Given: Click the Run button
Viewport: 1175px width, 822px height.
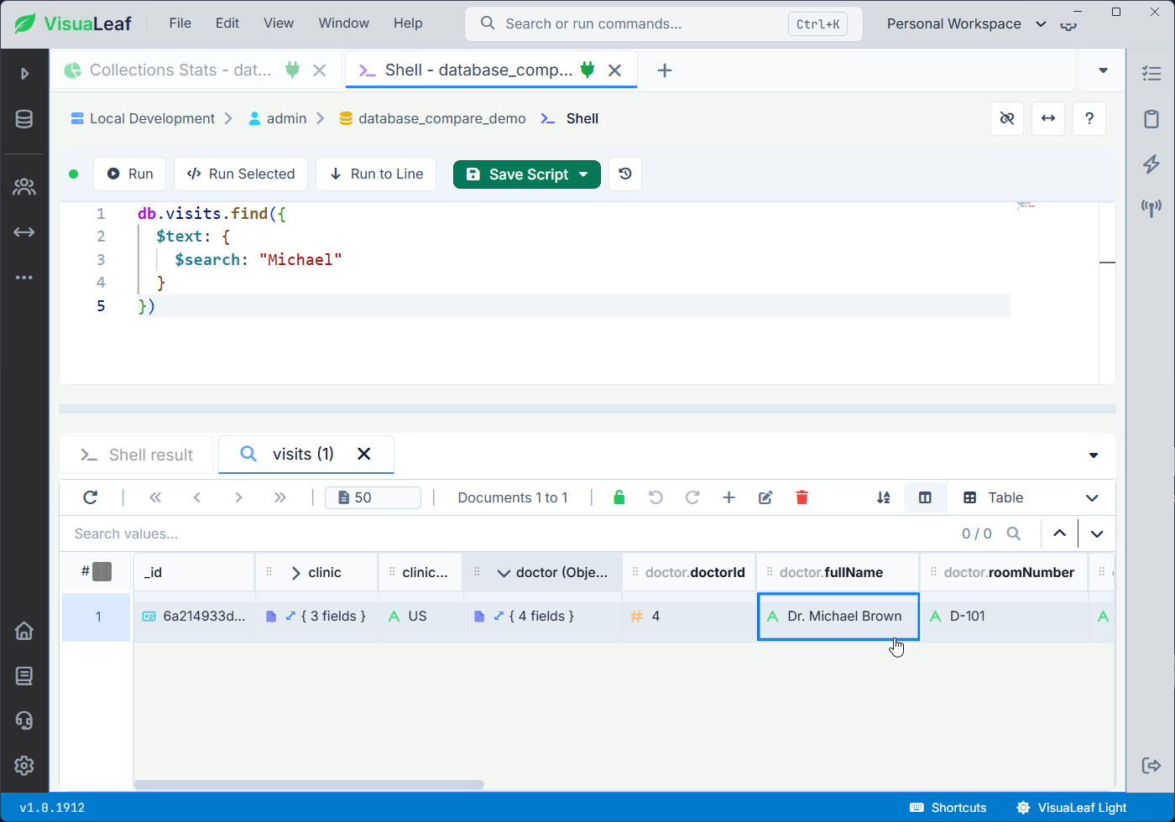Looking at the screenshot, I should point(129,174).
